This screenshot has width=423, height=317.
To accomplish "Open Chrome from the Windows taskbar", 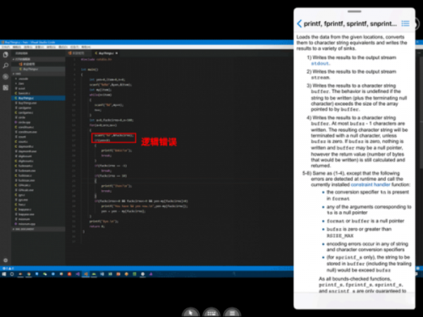I will [x=29, y=274].
